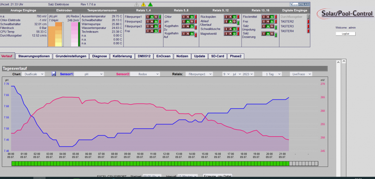Set Filrerpumpe2 relay to A (auto)
This screenshot has height=179, width=375.
tap(152, 22)
